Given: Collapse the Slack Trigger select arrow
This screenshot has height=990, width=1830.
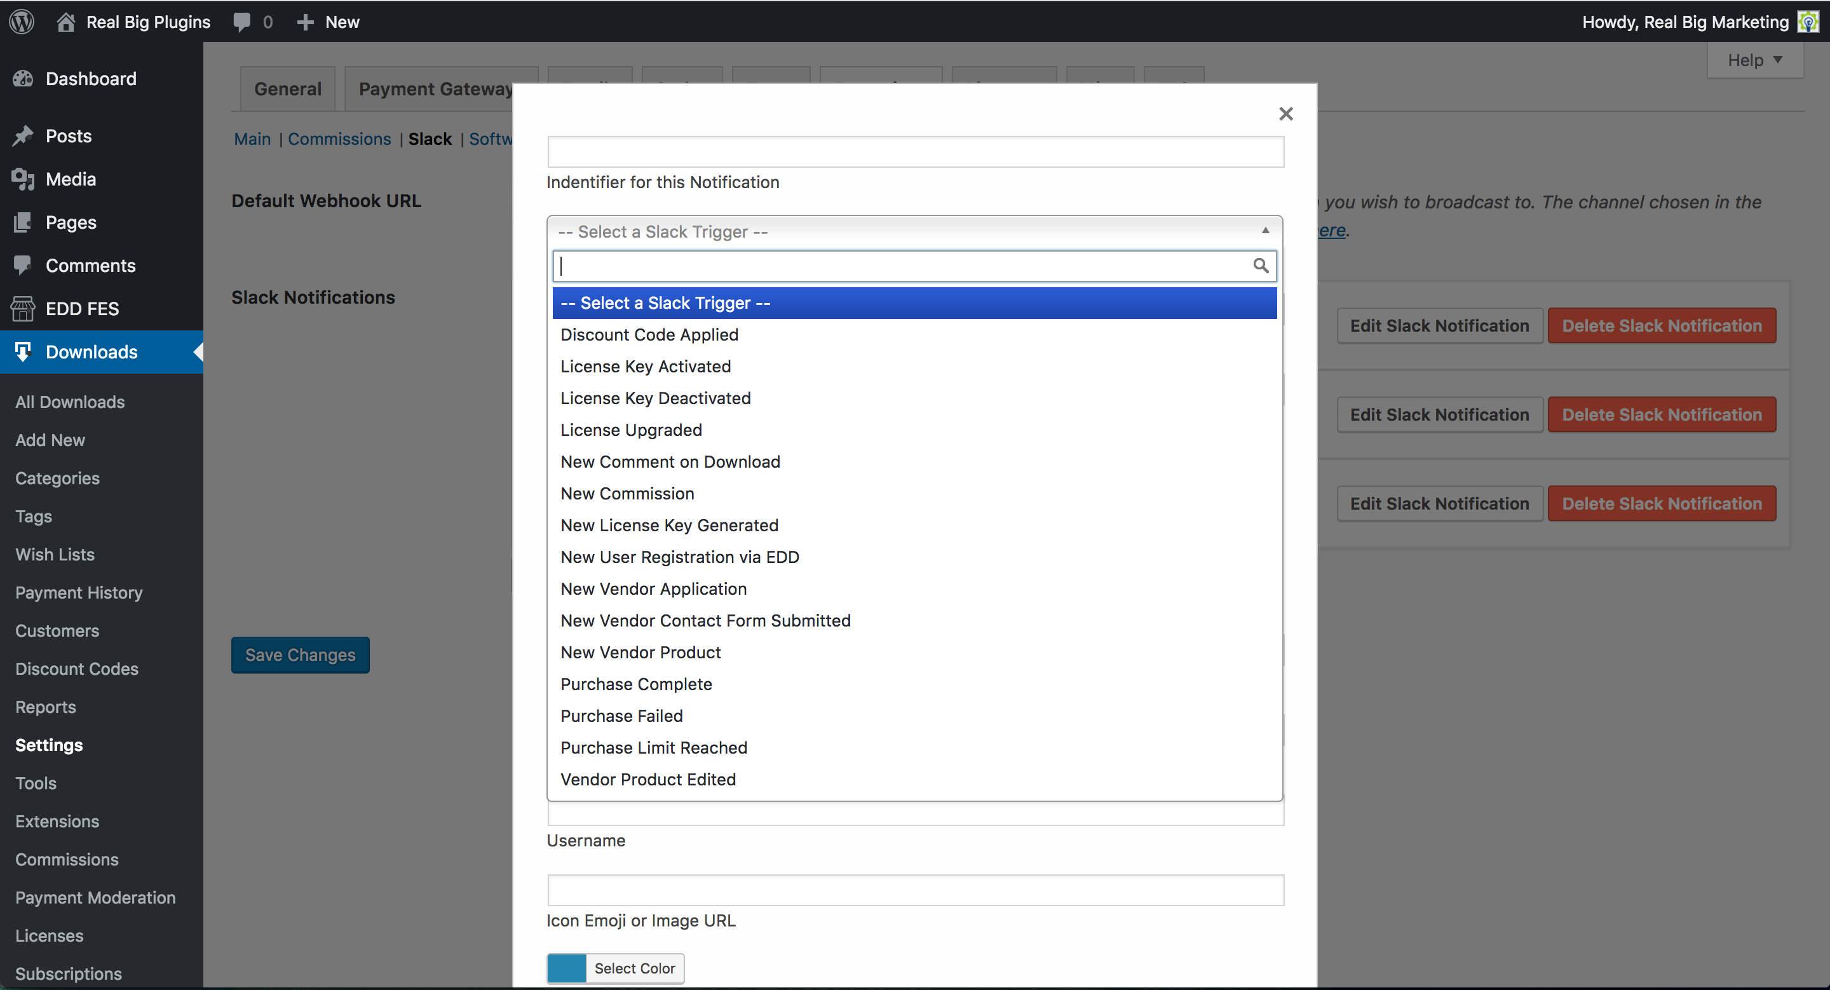Looking at the screenshot, I should point(1264,231).
